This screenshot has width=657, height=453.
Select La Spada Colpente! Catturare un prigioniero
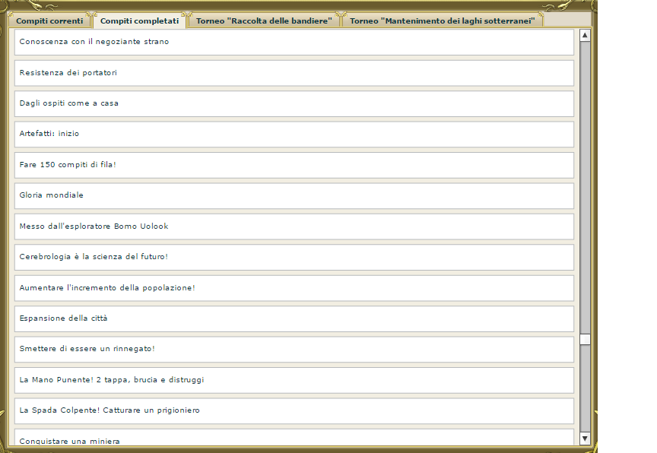tap(294, 410)
